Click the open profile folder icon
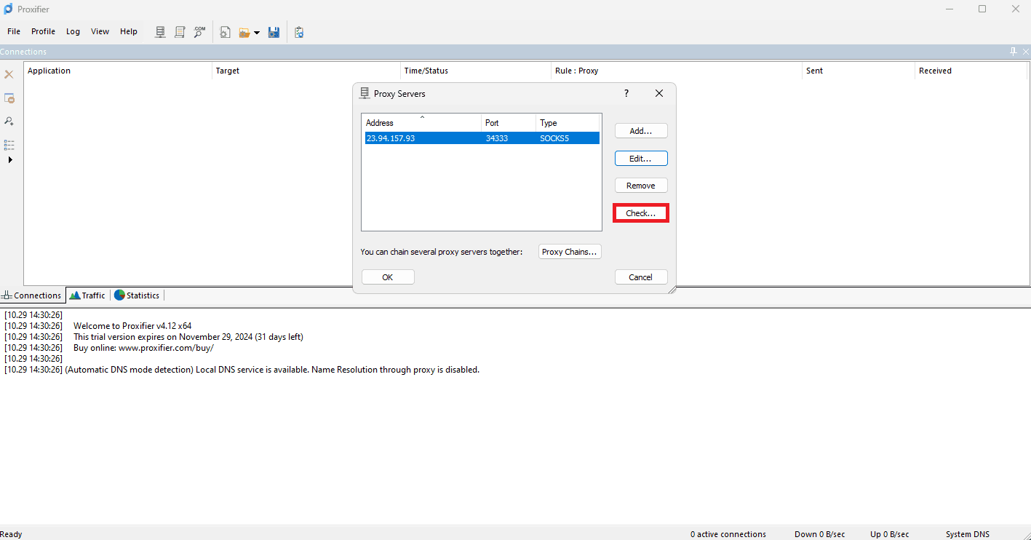The image size is (1031, 540). (x=244, y=32)
